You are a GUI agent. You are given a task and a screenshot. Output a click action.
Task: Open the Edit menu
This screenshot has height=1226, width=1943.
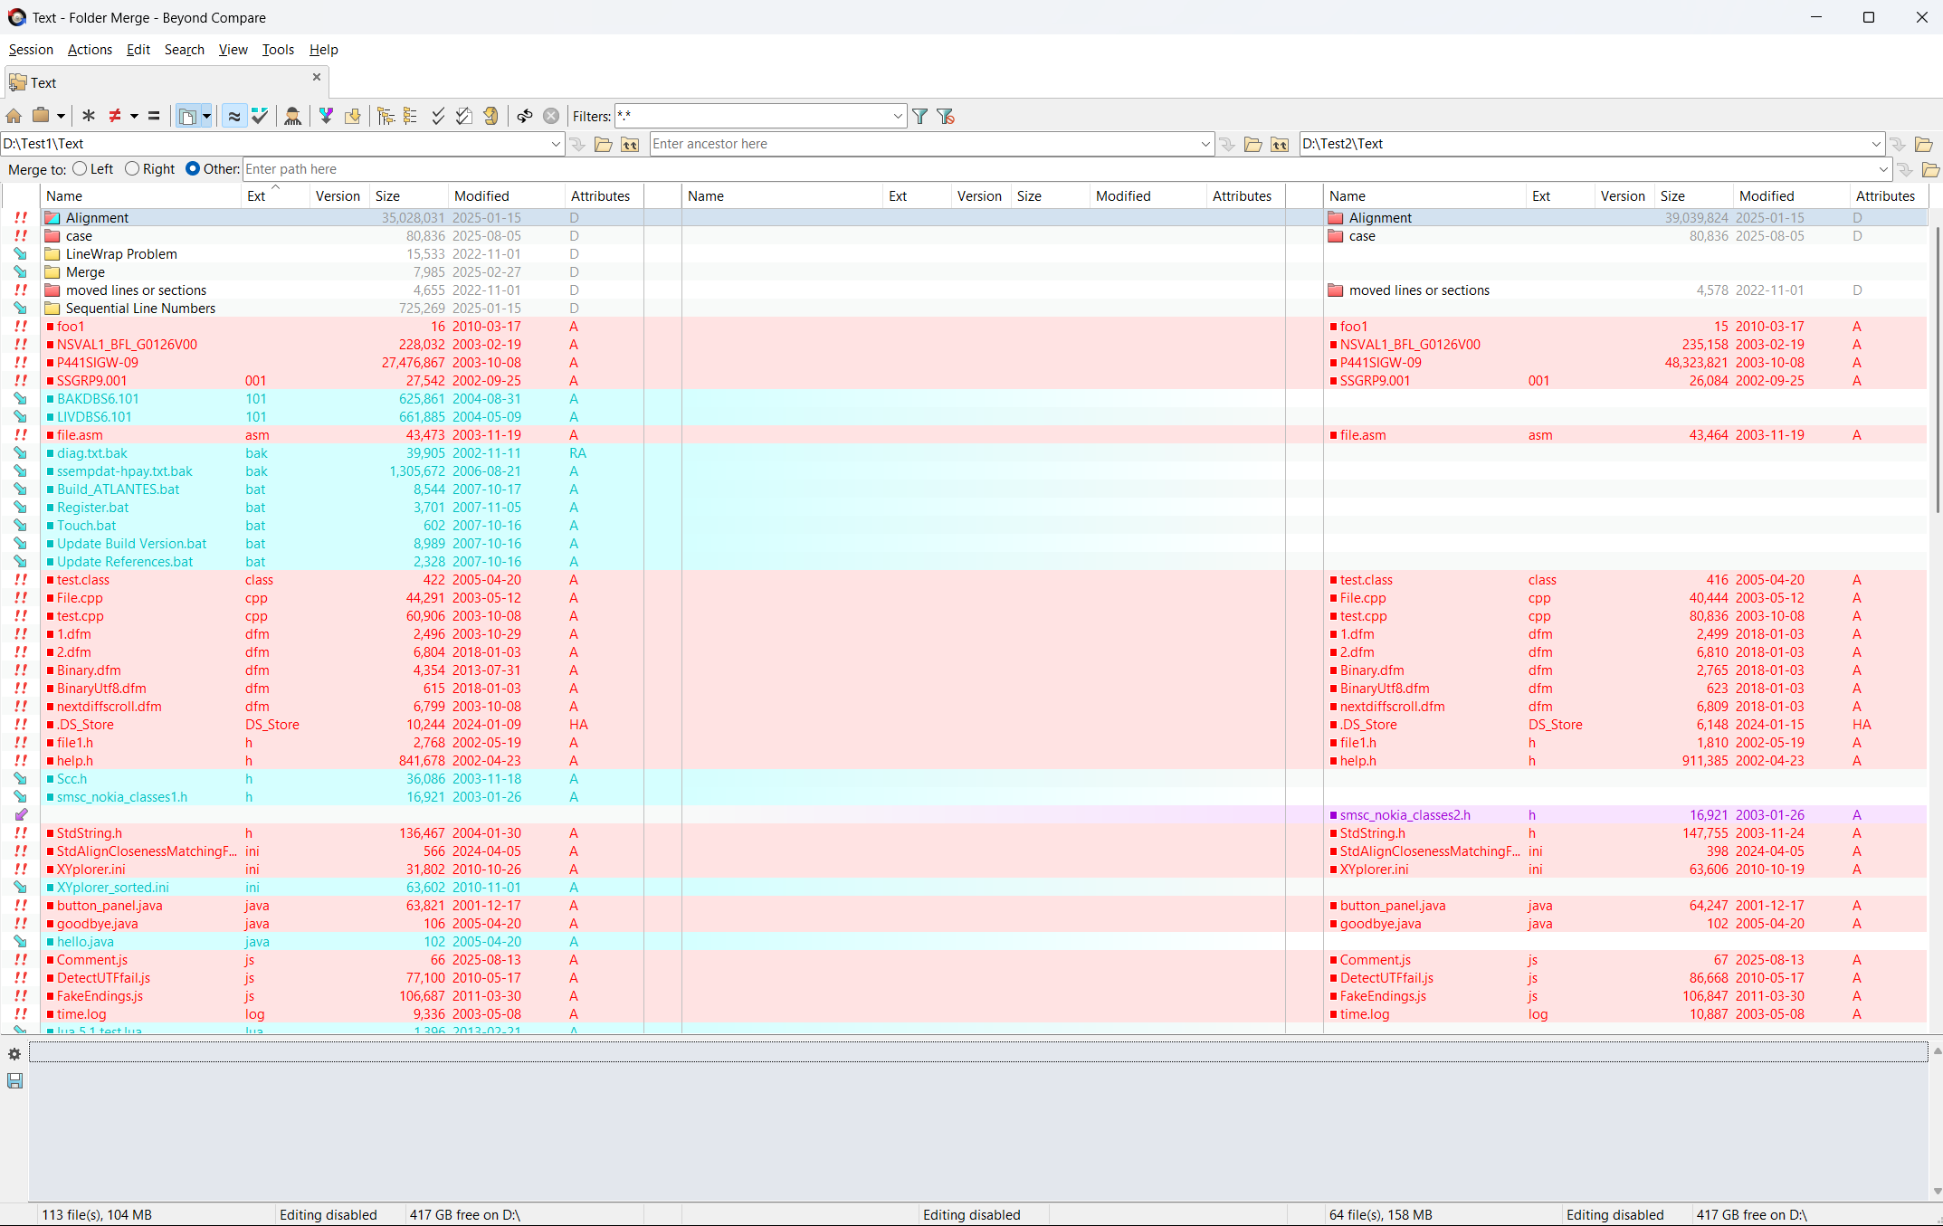(138, 50)
